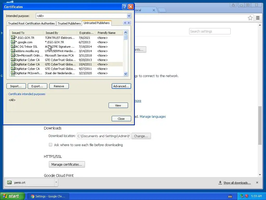Viewport: 266px width, 200px height.
Task: Select the *.google.com certificate row
Action: [x=66, y=42]
